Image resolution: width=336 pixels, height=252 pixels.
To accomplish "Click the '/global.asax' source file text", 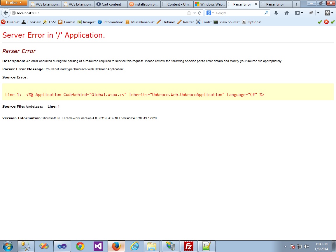I will point(34,106).
